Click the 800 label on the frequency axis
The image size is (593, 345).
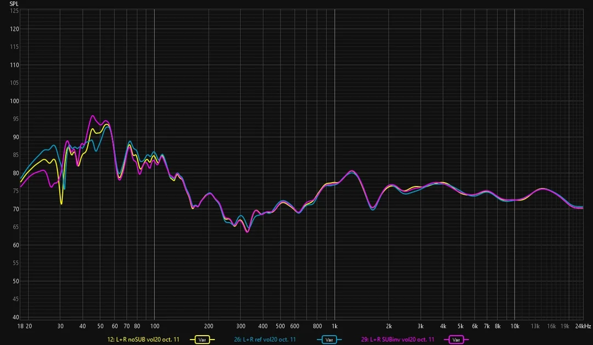click(x=317, y=326)
